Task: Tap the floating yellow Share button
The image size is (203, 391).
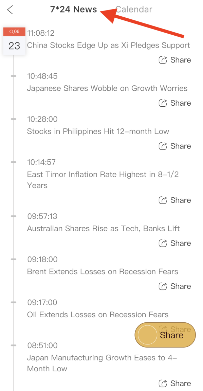Action: [x=165, y=335]
